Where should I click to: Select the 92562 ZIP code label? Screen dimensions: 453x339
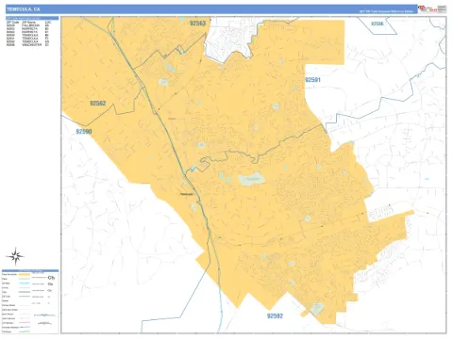pyautogui.click(x=98, y=103)
